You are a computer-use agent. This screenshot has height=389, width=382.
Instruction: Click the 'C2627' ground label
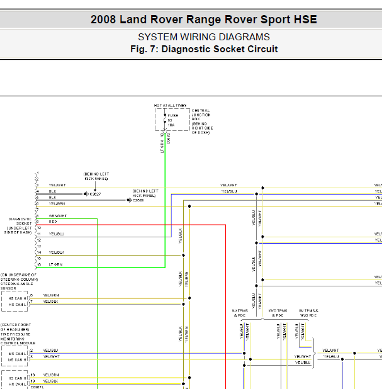click(95, 194)
